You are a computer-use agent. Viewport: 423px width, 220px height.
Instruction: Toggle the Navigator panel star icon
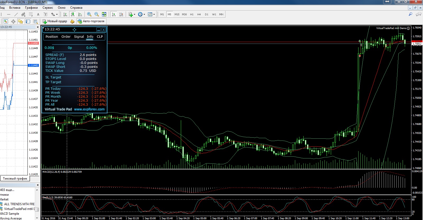(21, 21)
